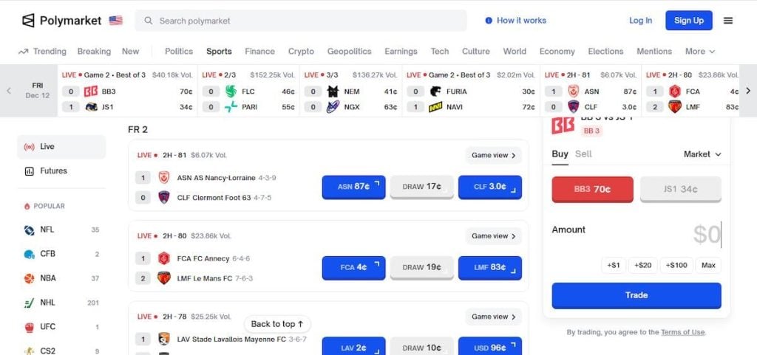Pick CLF 3.0¢ outcome
This screenshot has height=355, width=757.
pyautogui.click(x=490, y=187)
